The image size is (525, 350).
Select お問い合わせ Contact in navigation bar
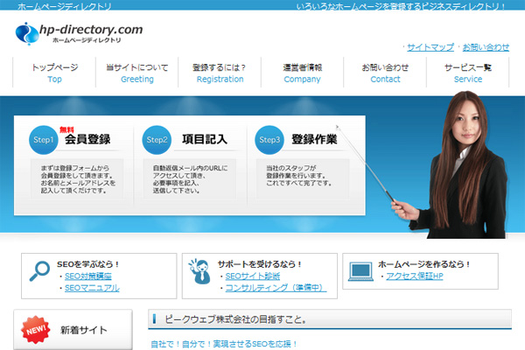pos(385,73)
